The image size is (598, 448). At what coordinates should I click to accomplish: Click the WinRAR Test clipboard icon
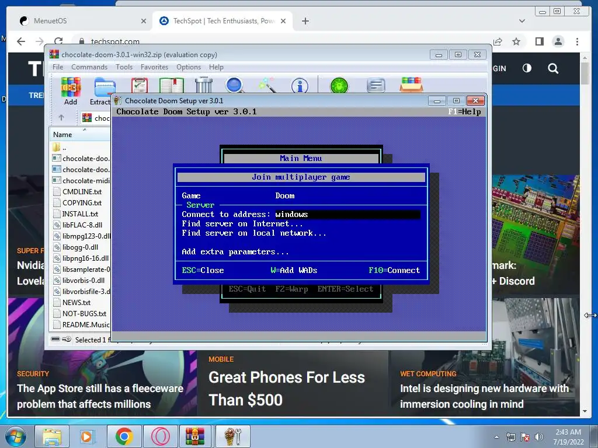pyautogui.click(x=139, y=85)
